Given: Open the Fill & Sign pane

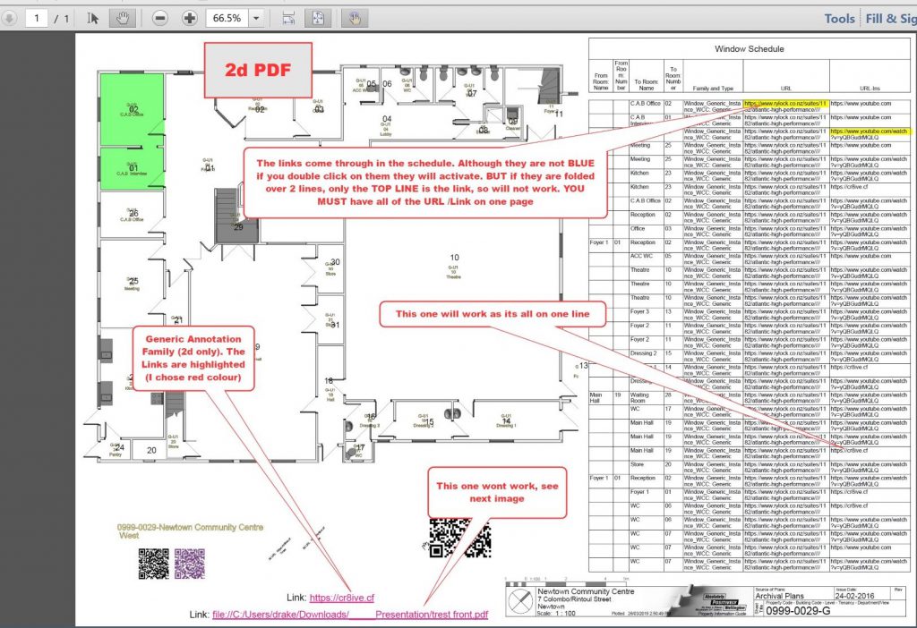Looking at the screenshot, I should coord(890,18).
